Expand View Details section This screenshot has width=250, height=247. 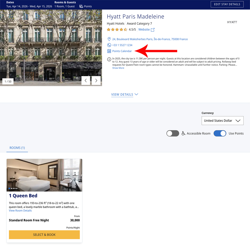click(124, 94)
